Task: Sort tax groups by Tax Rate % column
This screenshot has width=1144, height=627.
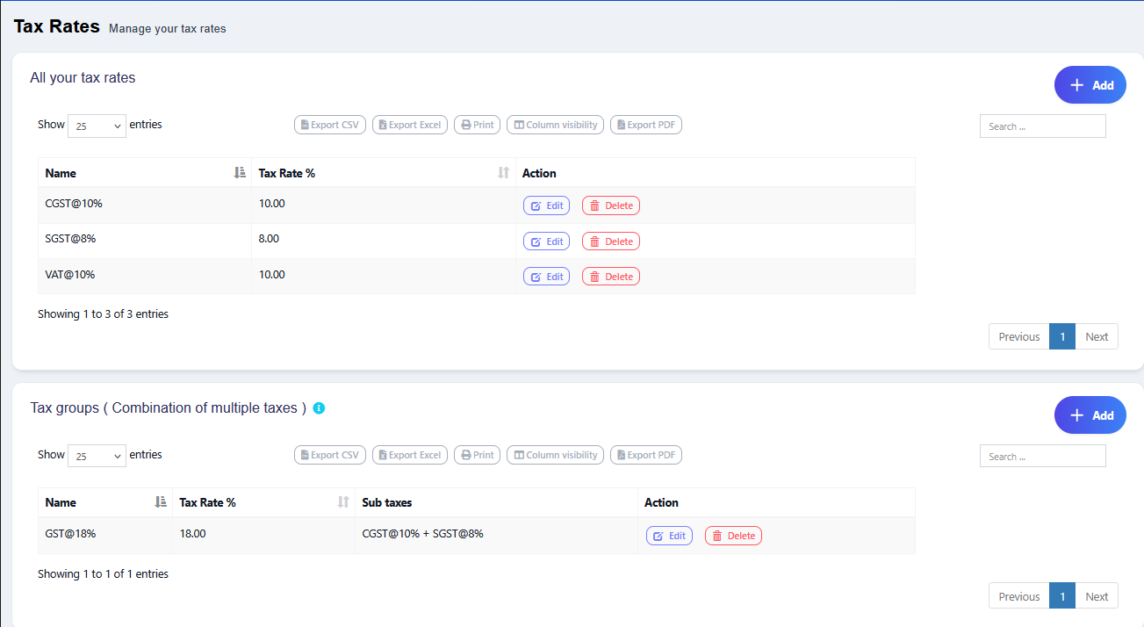Action: click(x=264, y=502)
